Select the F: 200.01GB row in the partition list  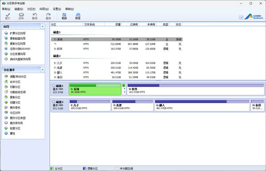click(117, 68)
